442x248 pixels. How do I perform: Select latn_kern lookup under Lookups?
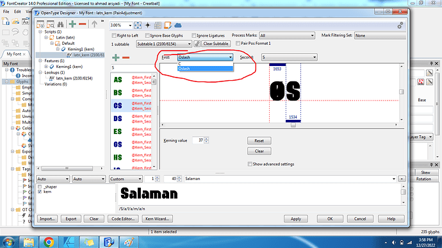pos(74,78)
